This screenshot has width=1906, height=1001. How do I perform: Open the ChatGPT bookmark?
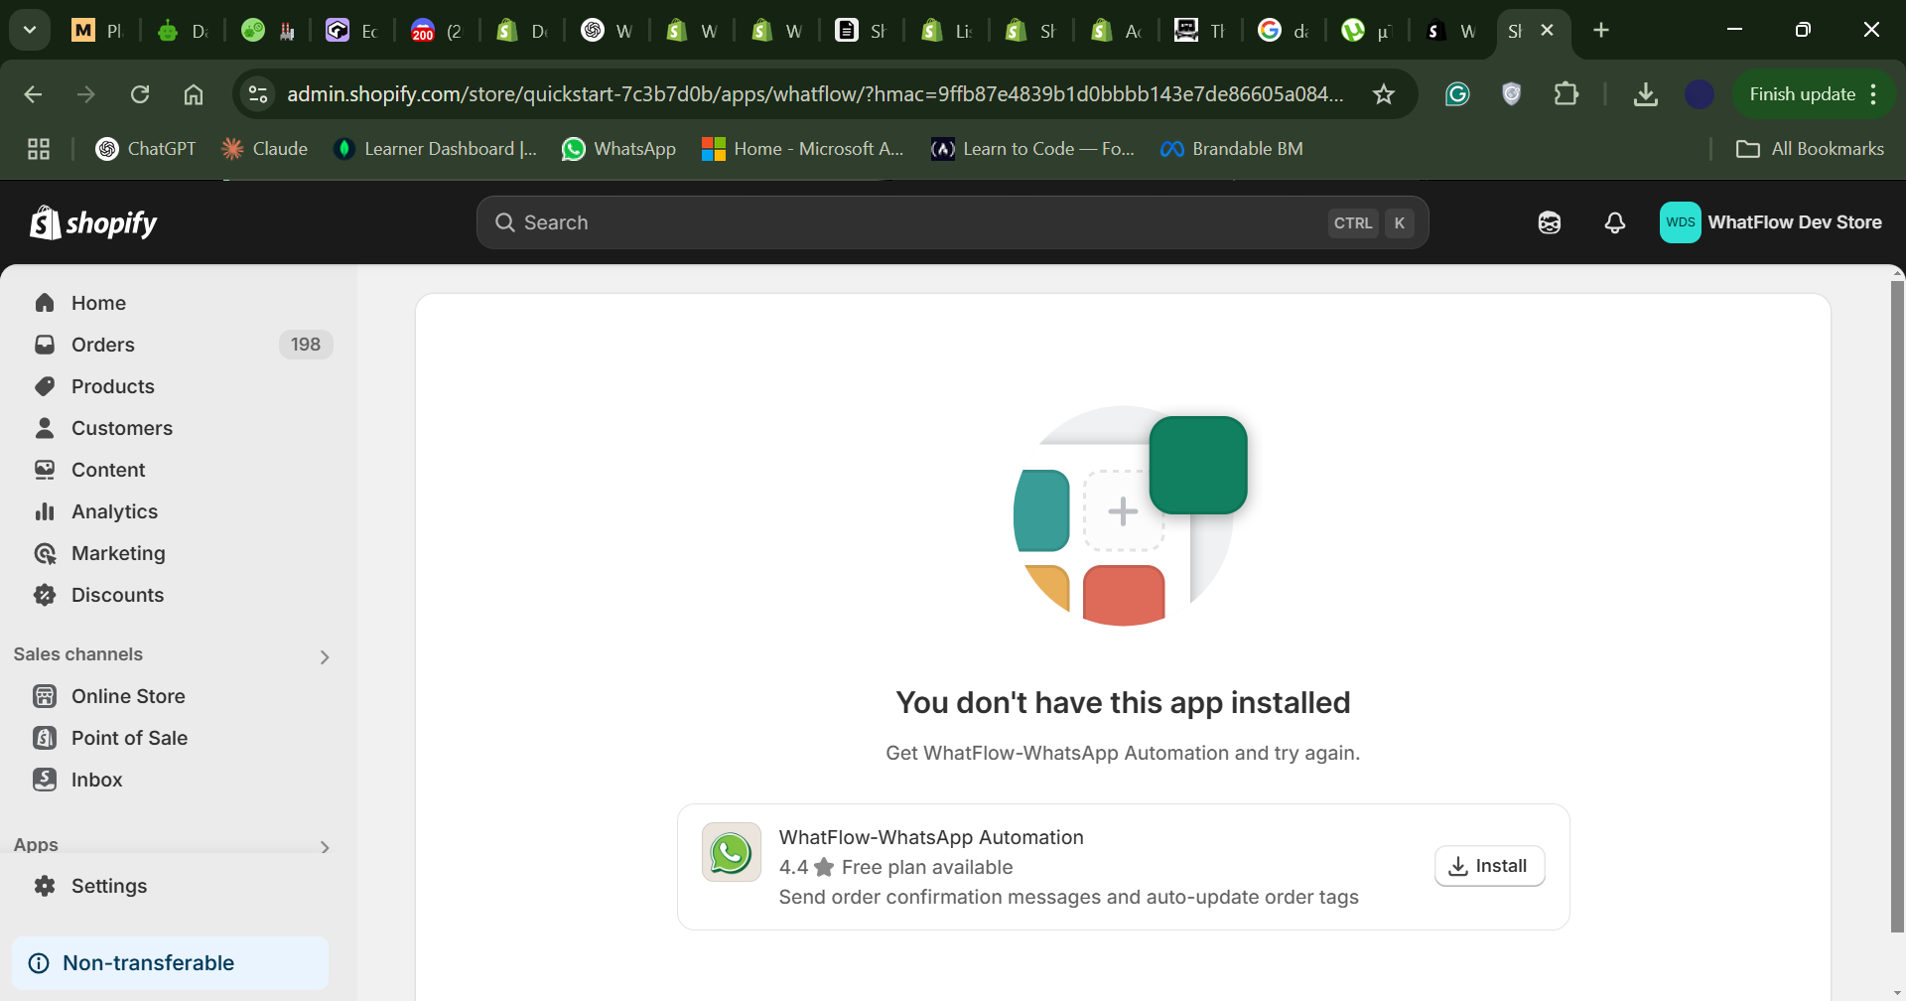(x=146, y=149)
